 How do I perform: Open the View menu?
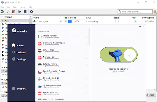coord(15,7)
